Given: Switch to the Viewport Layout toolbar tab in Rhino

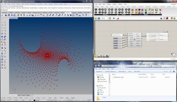Looking at the screenshot, I should (37, 13).
